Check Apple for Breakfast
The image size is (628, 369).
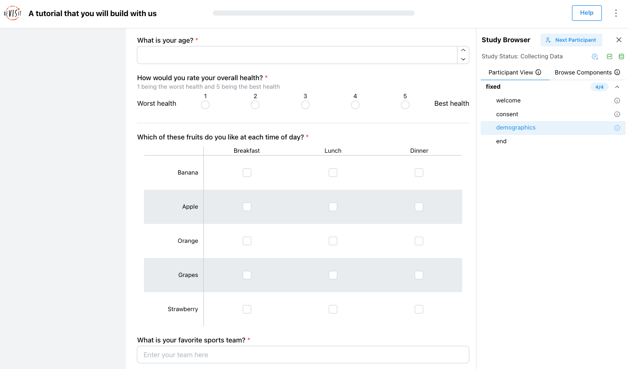point(247,207)
